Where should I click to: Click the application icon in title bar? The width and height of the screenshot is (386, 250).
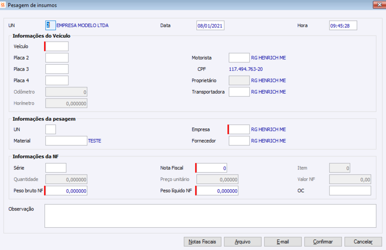pyautogui.click(x=2, y=5)
